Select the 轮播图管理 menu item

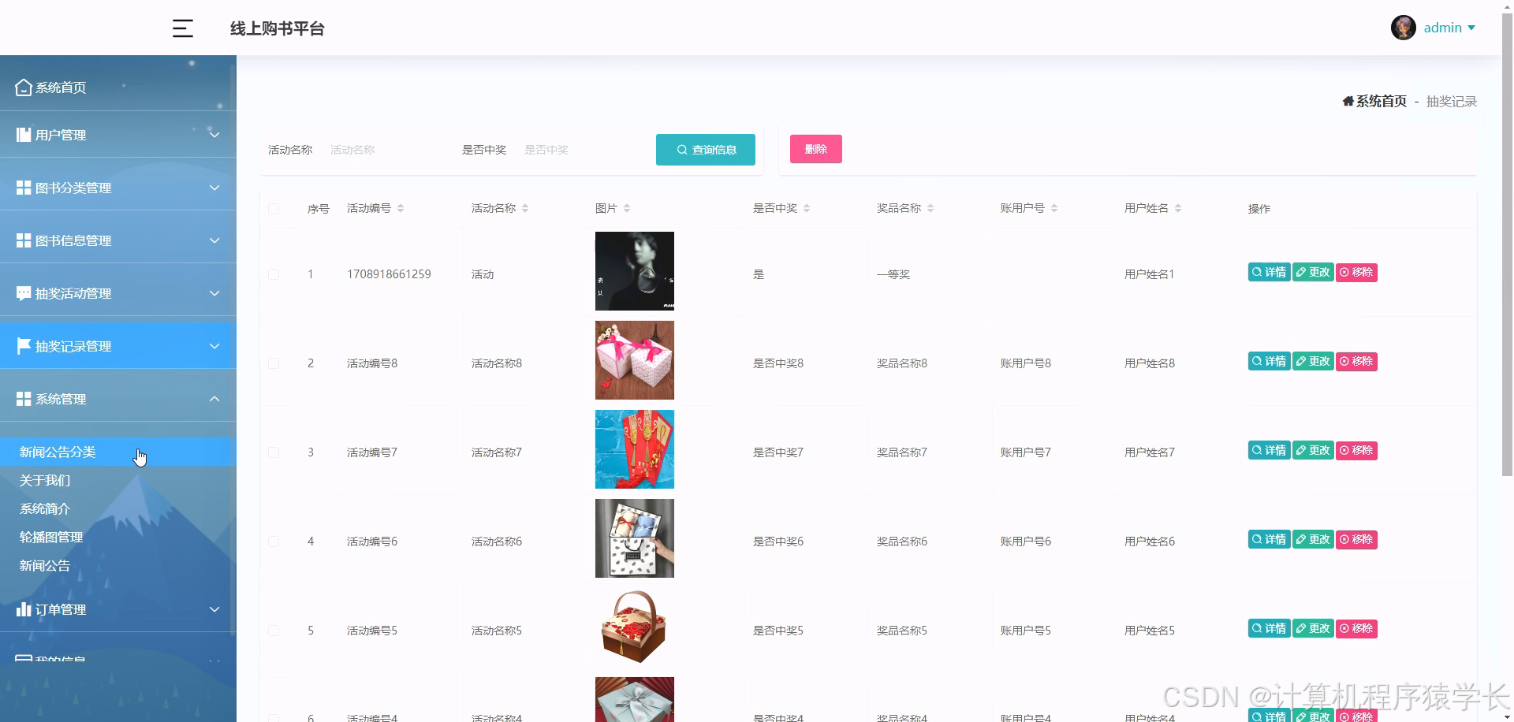tap(51, 537)
